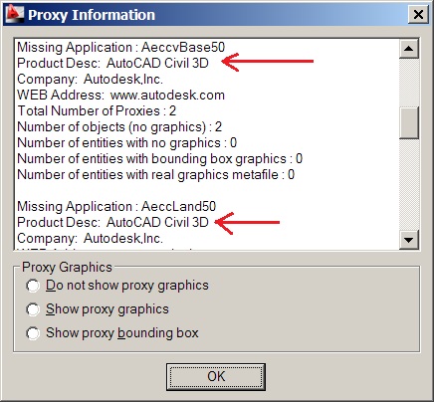Screen dimensions: 435x402
Task: Click the first Product Desc AutoCAD Civil 3D line
Action: pyautogui.click(x=112, y=63)
